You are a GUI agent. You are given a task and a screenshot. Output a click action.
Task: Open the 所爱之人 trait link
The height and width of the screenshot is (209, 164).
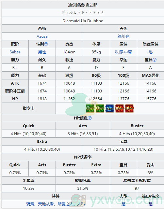click(x=65, y=204)
